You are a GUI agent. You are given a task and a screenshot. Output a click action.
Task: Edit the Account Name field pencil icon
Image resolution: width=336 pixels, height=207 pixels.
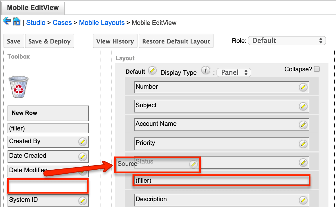coord(303,125)
